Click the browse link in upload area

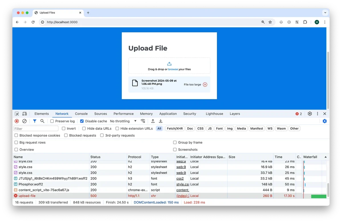coord(173,69)
